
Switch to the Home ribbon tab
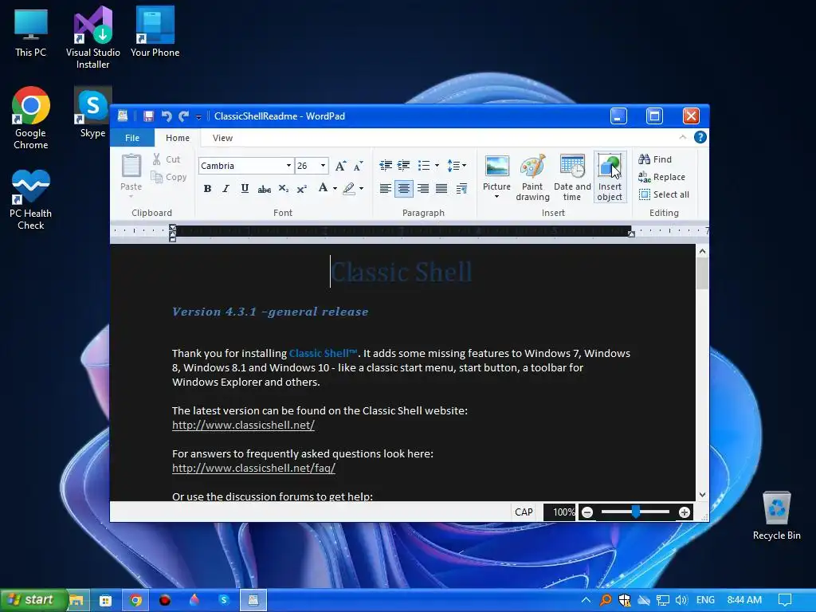(178, 138)
